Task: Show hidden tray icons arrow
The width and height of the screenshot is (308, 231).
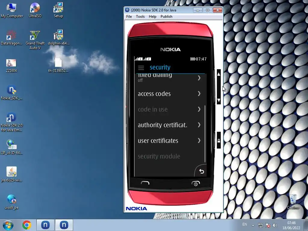Action: (253, 225)
